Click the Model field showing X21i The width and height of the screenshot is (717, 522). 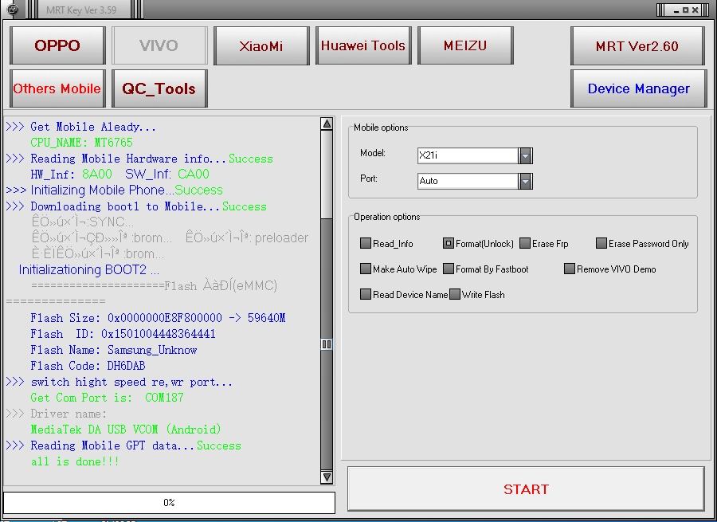468,155
